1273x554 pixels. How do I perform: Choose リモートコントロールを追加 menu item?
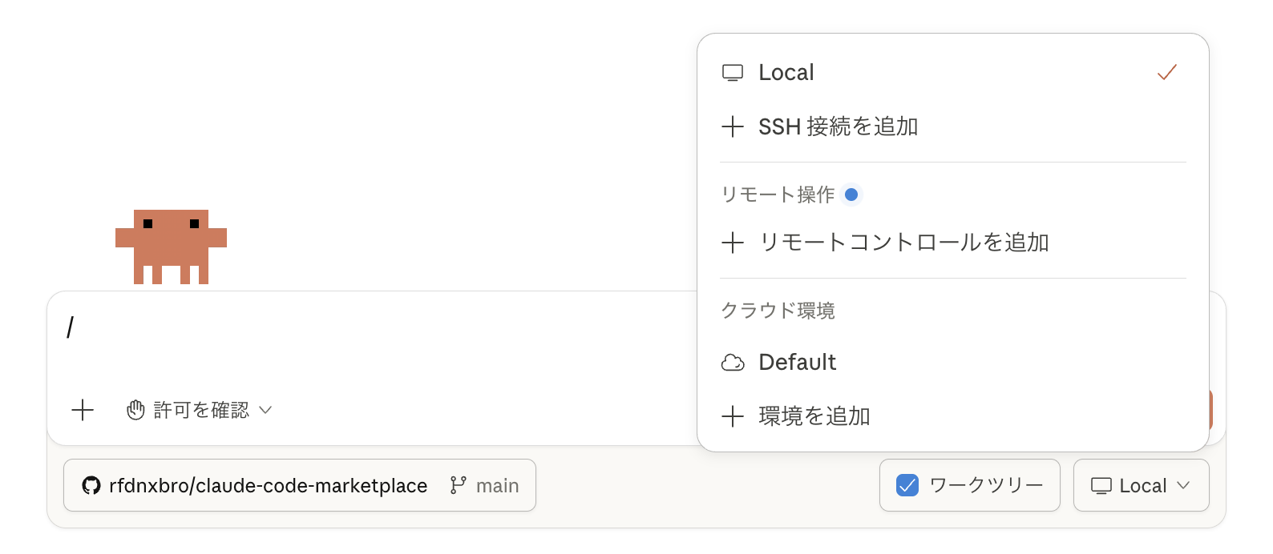tap(903, 243)
